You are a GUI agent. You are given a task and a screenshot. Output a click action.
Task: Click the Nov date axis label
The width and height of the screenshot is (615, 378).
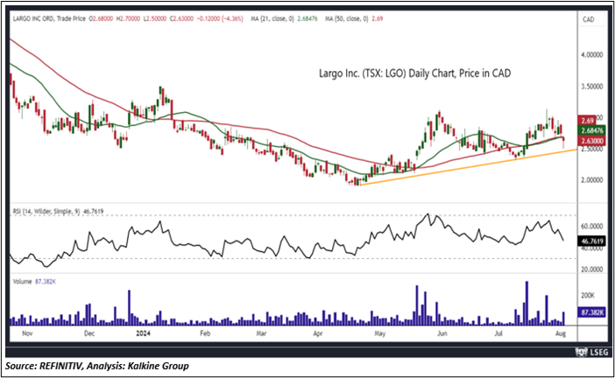pos(27,333)
